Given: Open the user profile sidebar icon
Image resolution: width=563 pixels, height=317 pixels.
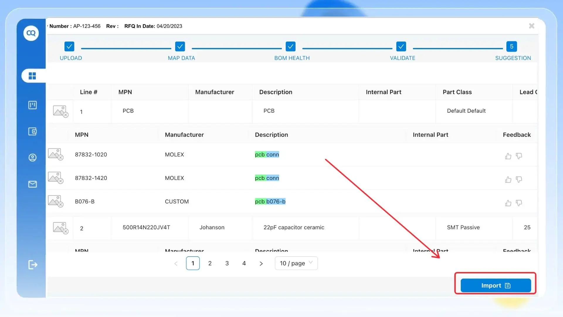Looking at the screenshot, I should pos(32,158).
